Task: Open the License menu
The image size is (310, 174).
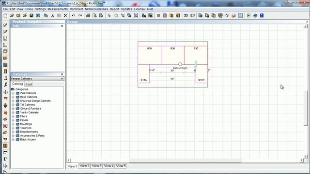Action: click(x=139, y=9)
